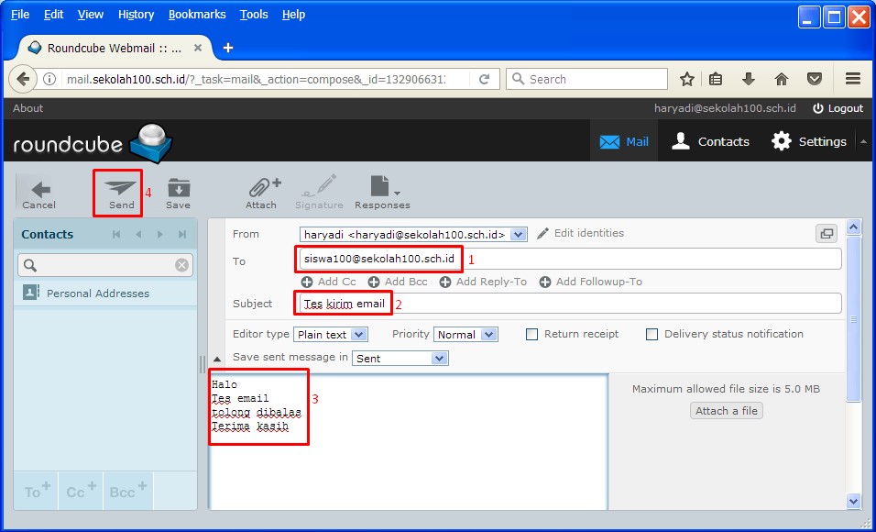Click the Attach a file button

point(726,411)
